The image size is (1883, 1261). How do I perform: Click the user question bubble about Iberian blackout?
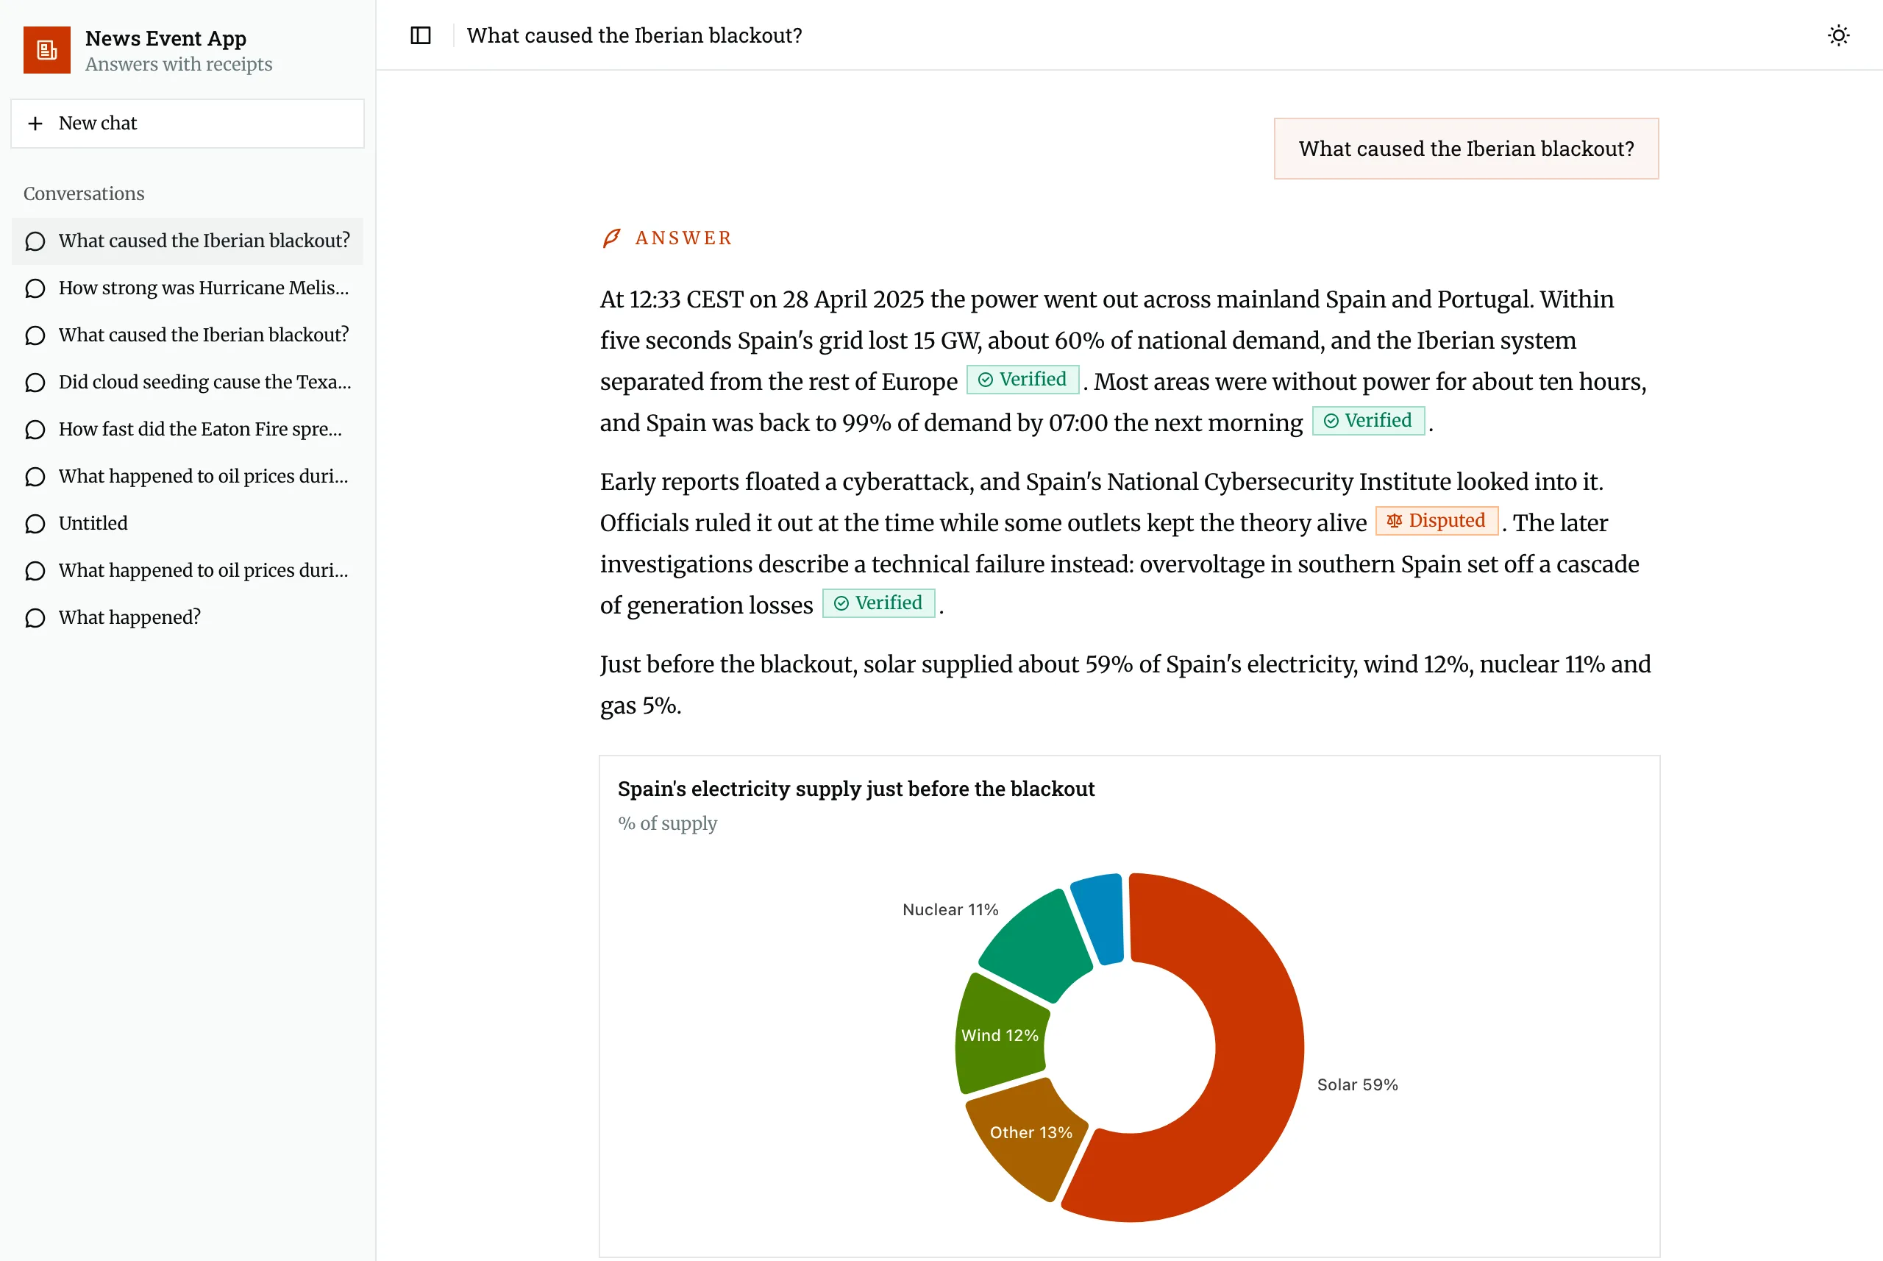pyautogui.click(x=1466, y=149)
